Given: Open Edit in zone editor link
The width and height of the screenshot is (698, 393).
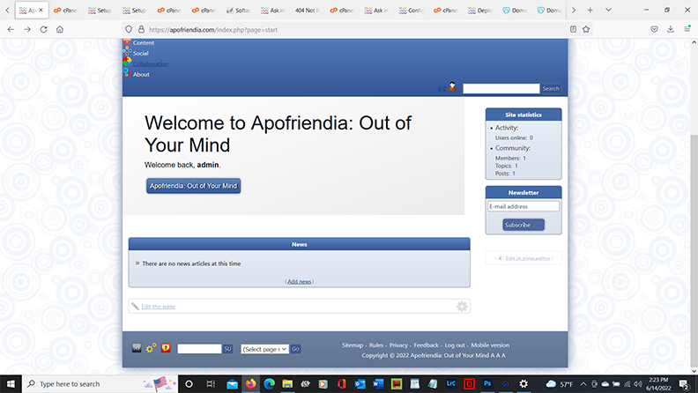Looking at the screenshot, I should tap(528, 258).
